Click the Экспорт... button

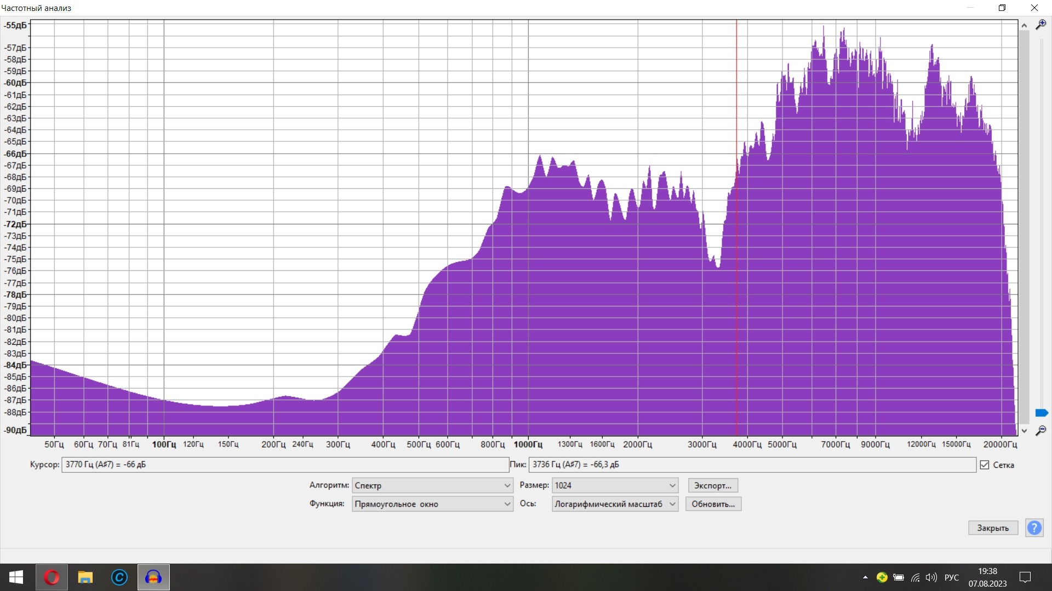click(713, 485)
